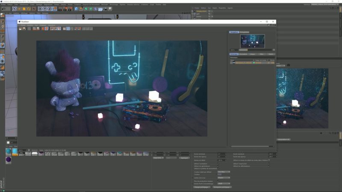
Task: Click the Undo arrow in the main toolbar
Action: point(3,9)
